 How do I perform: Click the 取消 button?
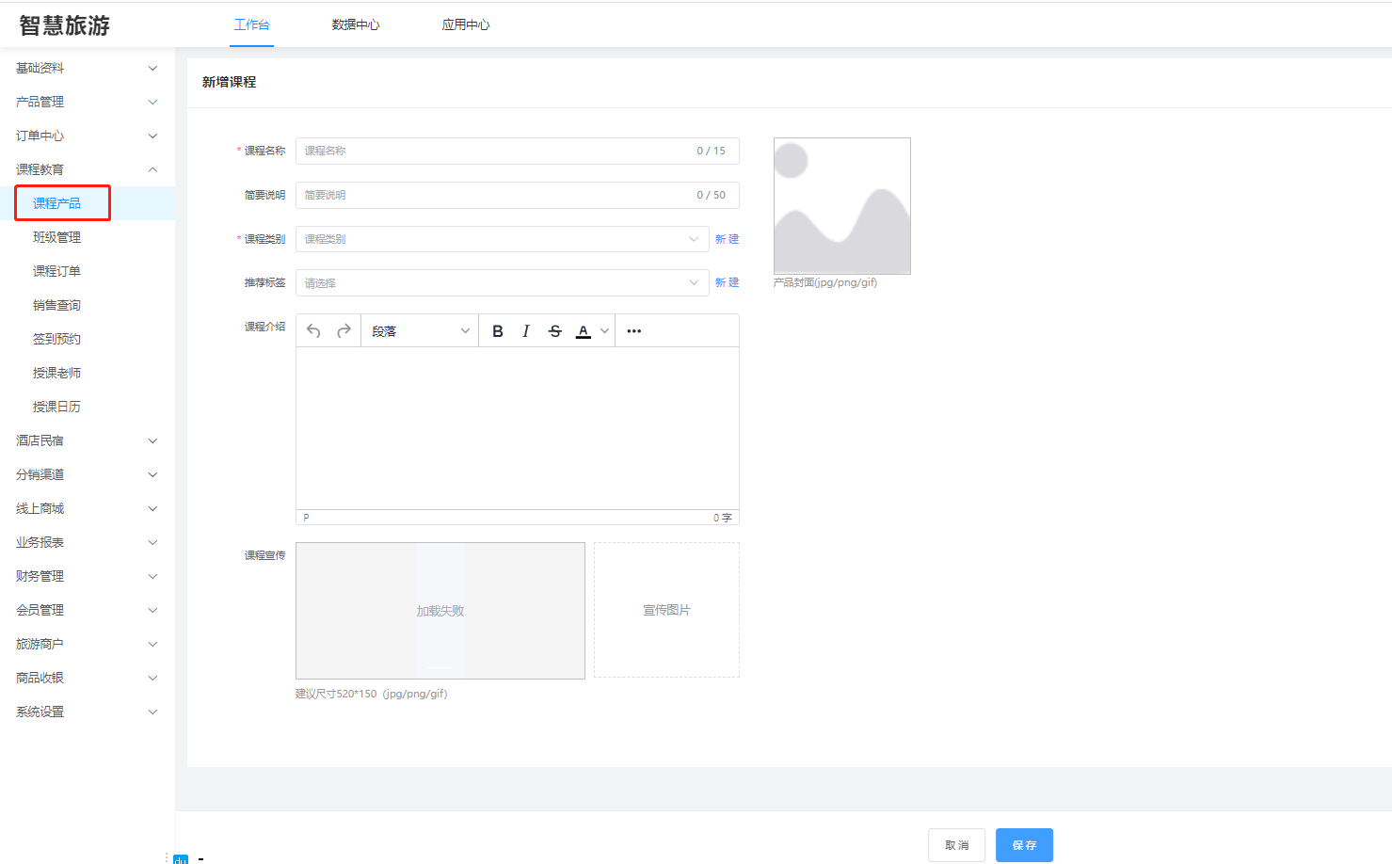pyautogui.click(x=956, y=845)
